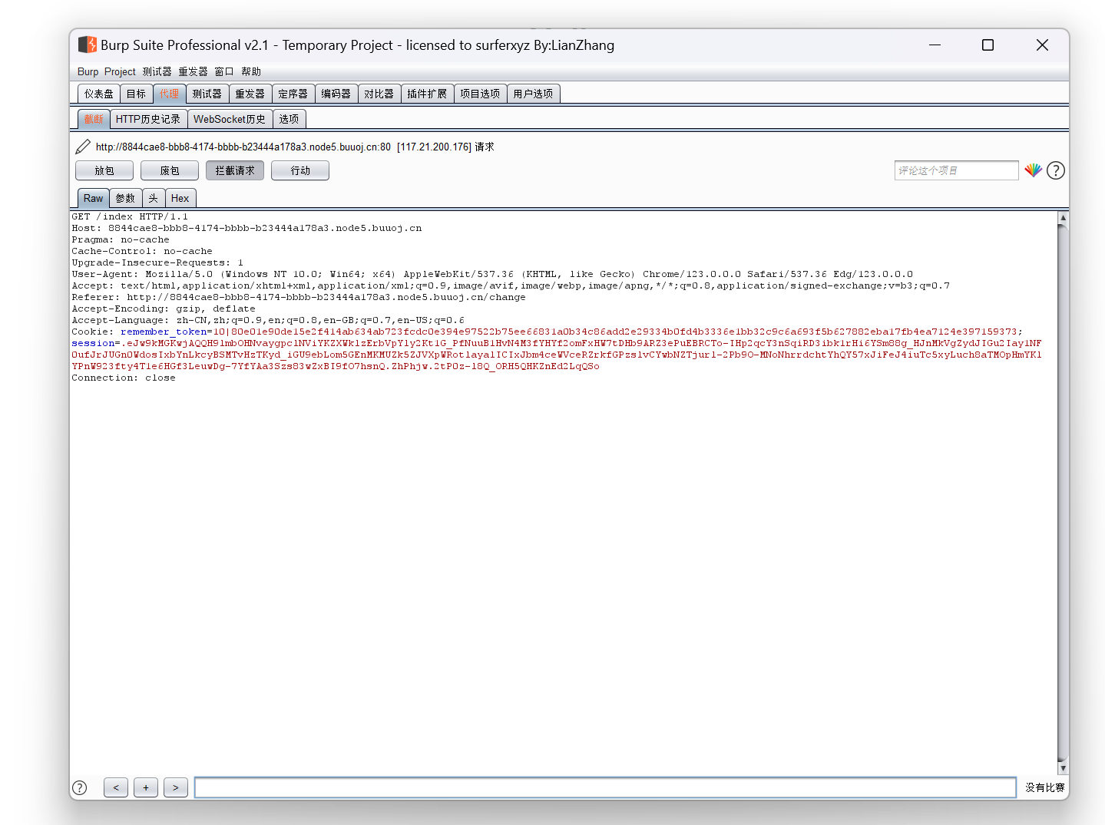Toggle the 拦截请求 intercept button
Viewport: 1105px width, 825px height.
click(234, 170)
